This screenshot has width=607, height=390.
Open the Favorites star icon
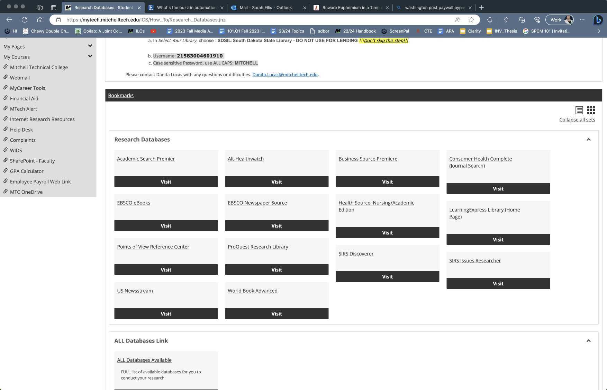(506, 20)
